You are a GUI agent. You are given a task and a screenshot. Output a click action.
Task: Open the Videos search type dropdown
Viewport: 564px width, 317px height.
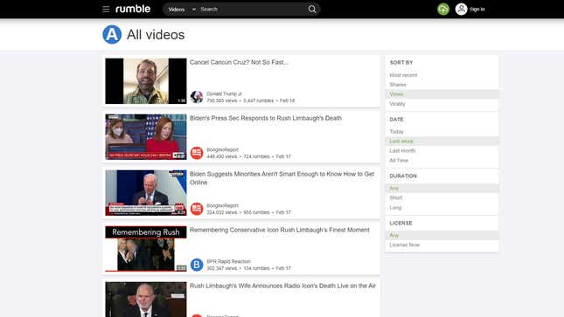point(182,10)
